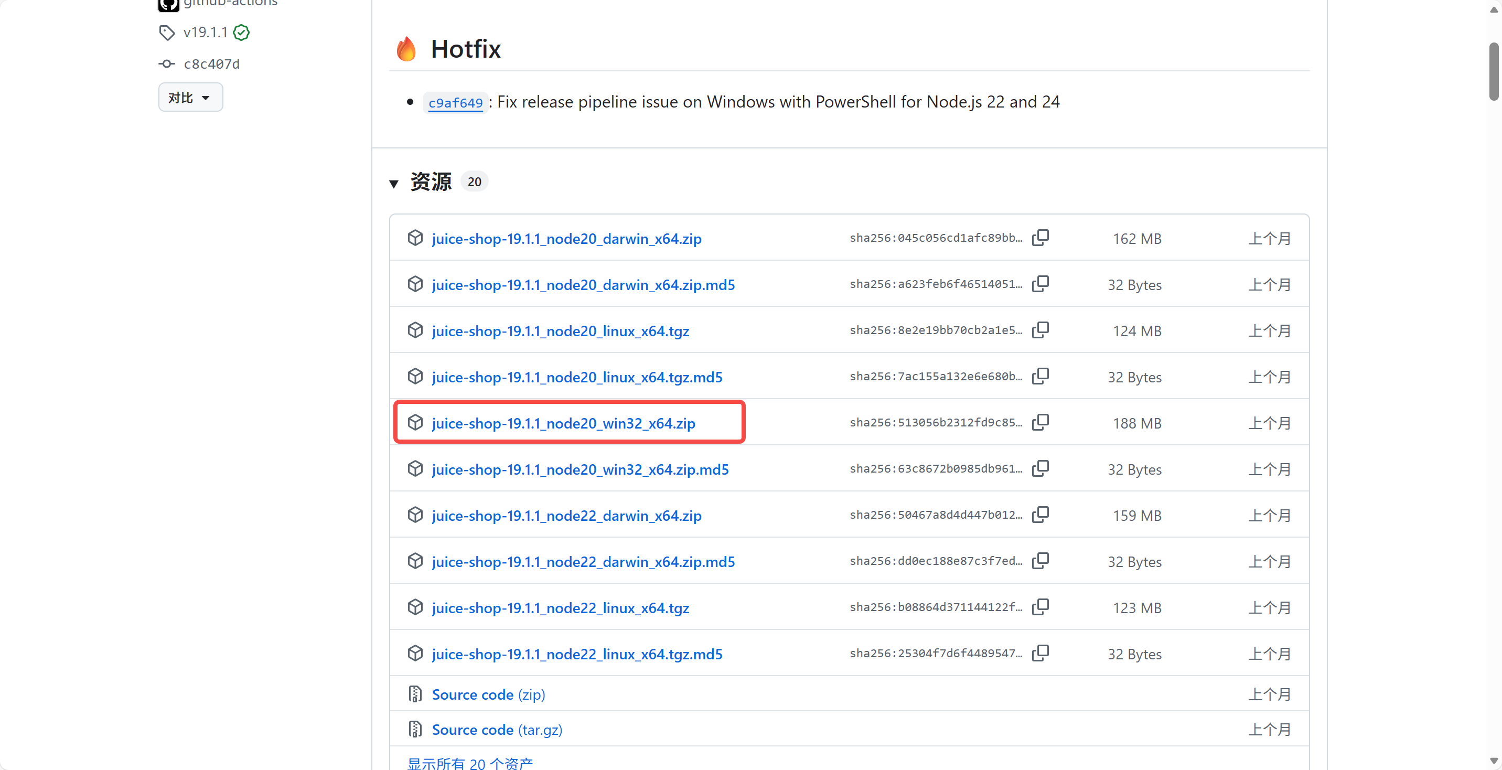Click the package icon beside juice-shop-19.1.1_node20_darwin_x64.zip
Image resolution: width=1502 pixels, height=770 pixels.
click(x=414, y=238)
